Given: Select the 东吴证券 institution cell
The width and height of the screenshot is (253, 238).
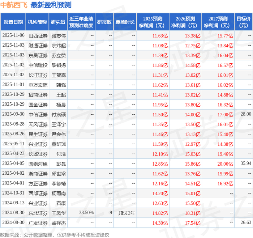Looking at the screenshot, I should coord(38,55).
